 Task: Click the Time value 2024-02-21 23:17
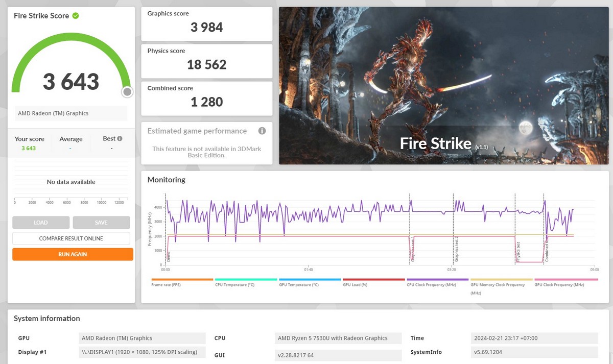(534, 338)
